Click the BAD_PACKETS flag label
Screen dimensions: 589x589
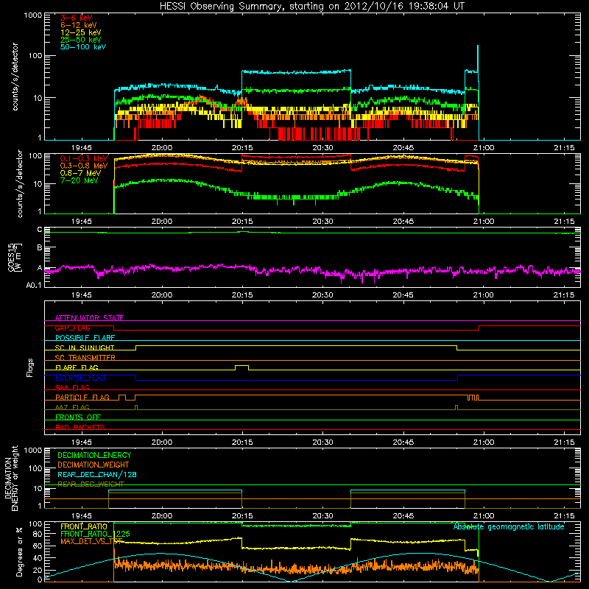(x=80, y=427)
